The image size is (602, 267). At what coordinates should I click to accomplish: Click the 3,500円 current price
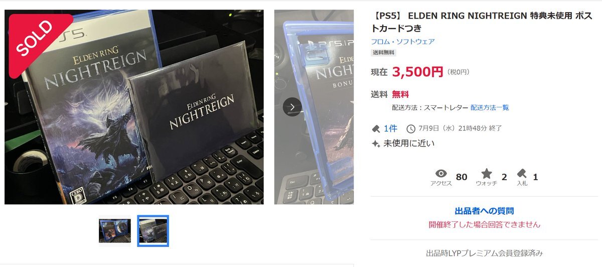[418, 72]
